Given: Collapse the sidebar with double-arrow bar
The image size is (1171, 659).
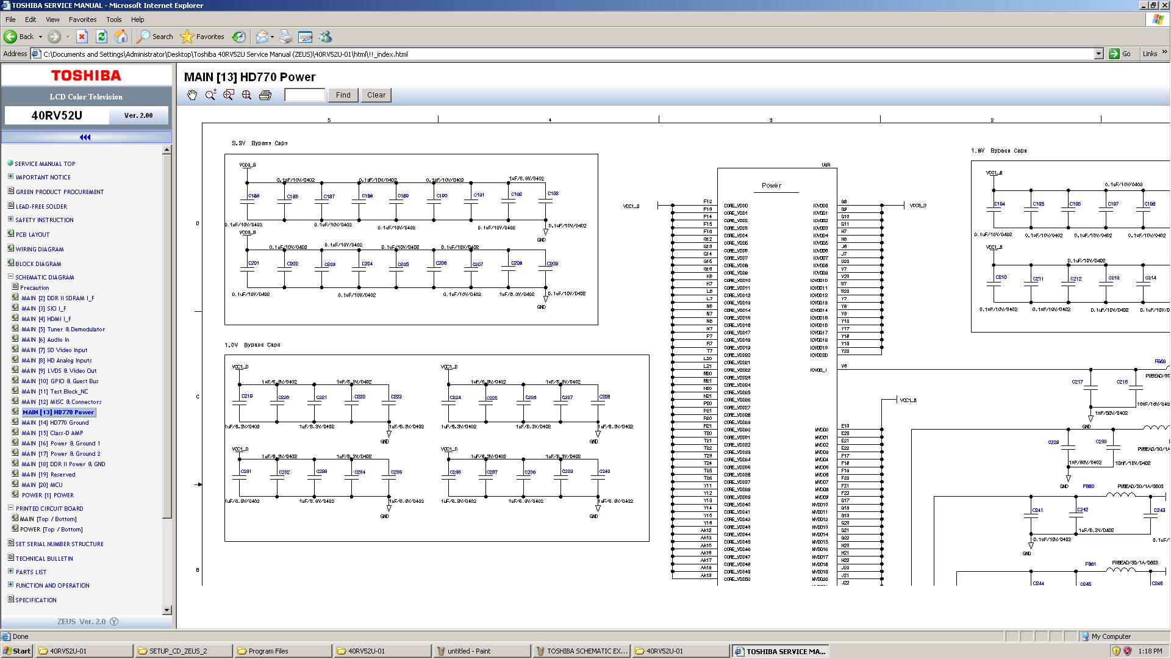Looking at the screenshot, I should [x=86, y=137].
